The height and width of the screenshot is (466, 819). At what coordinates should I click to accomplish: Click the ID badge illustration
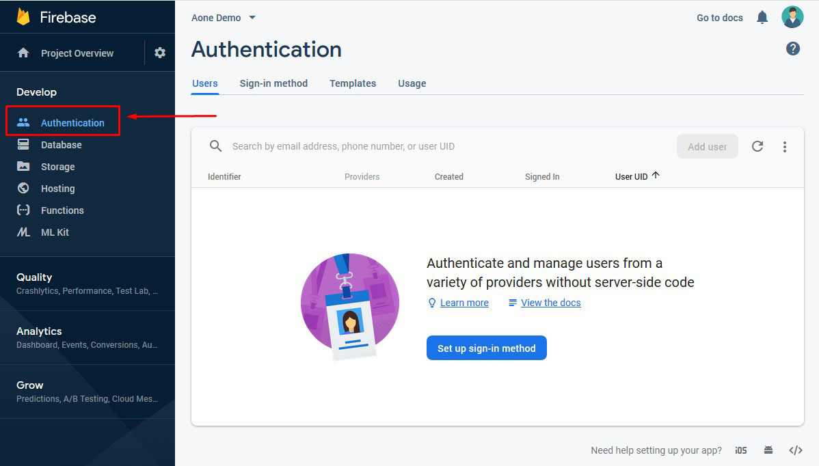tap(350, 307)
